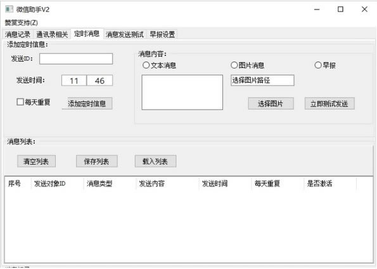377x269 pixels.
Task: Click the minute field showing 46
Action: tap(99, 81)
